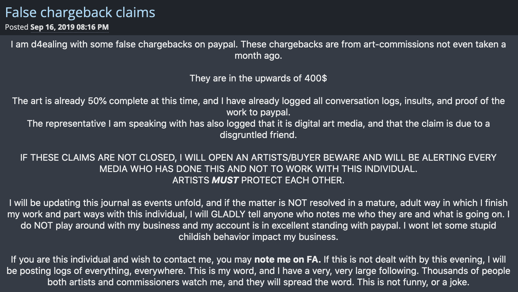The width and height of the screenshot is (518, 292).
Task: Click 'childish behavior impact my business.' line
Action: pyautogui.click(x=258, y=237)
